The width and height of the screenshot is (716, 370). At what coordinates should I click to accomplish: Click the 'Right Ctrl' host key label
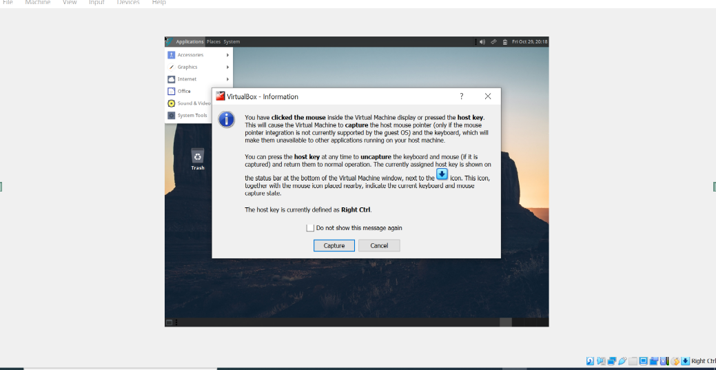(704, 361)
